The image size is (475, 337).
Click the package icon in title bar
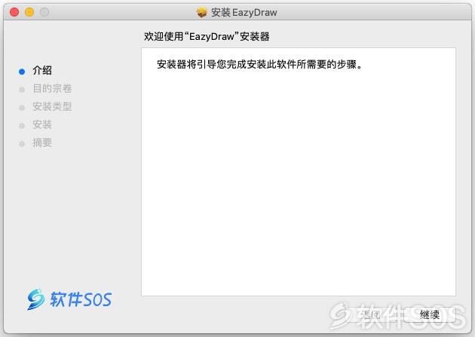point(201,12)
